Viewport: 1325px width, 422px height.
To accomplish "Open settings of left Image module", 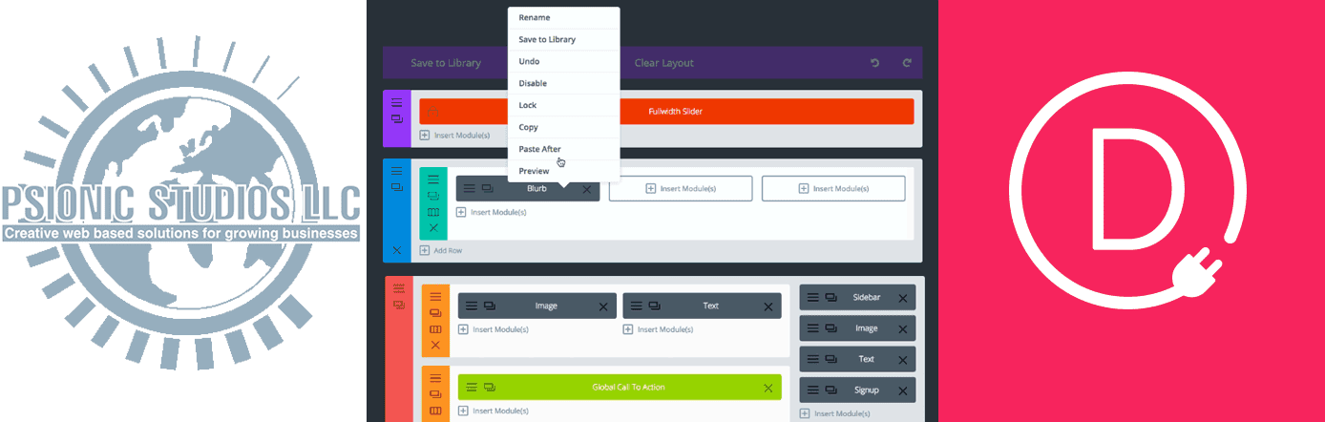I will click(472, 306).
